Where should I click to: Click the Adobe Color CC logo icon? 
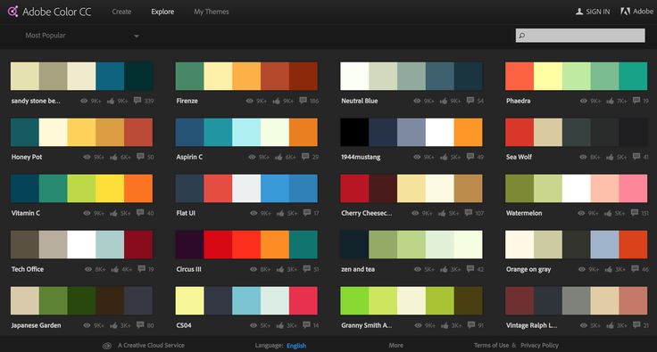pos(13,12)
